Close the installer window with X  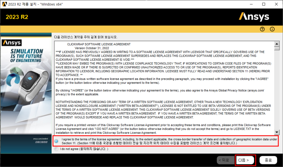(276, 4)
